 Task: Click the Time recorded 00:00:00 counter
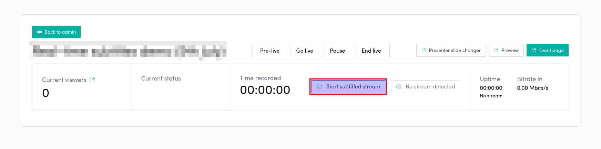point(265,90)
